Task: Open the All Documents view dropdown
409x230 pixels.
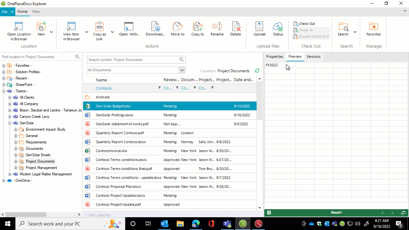Action: 182,70
